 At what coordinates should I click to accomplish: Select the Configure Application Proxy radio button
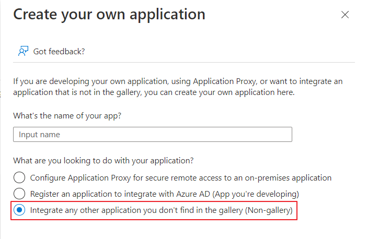[x=19, y=177]
